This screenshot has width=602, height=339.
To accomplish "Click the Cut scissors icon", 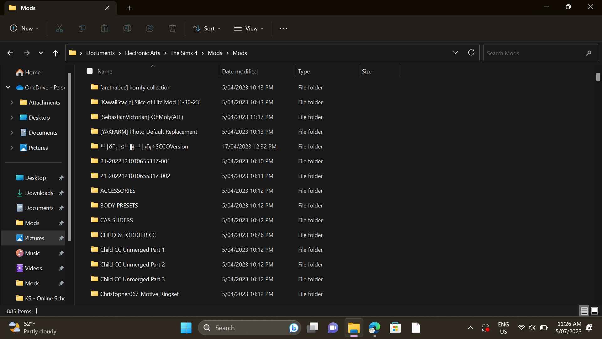I will click(x=60, y=29).
